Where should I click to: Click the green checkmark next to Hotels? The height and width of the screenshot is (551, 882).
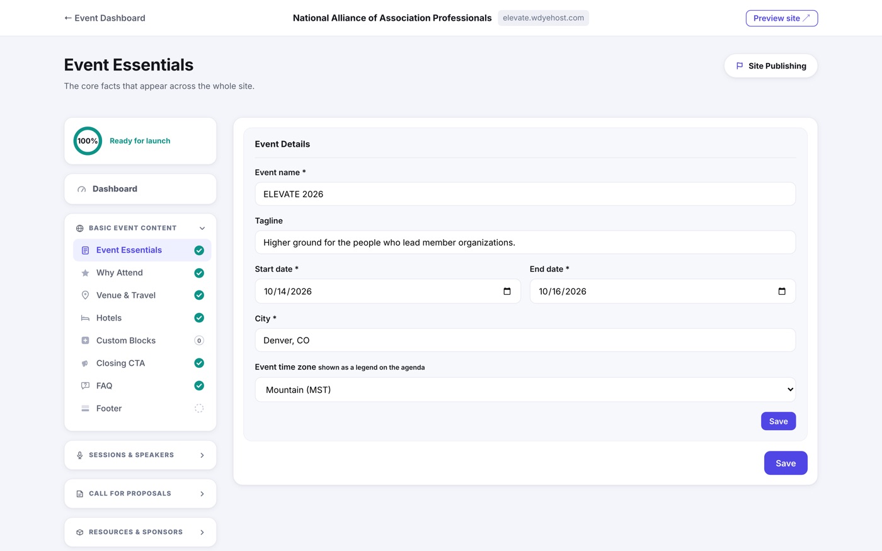[x=199, y=318]
